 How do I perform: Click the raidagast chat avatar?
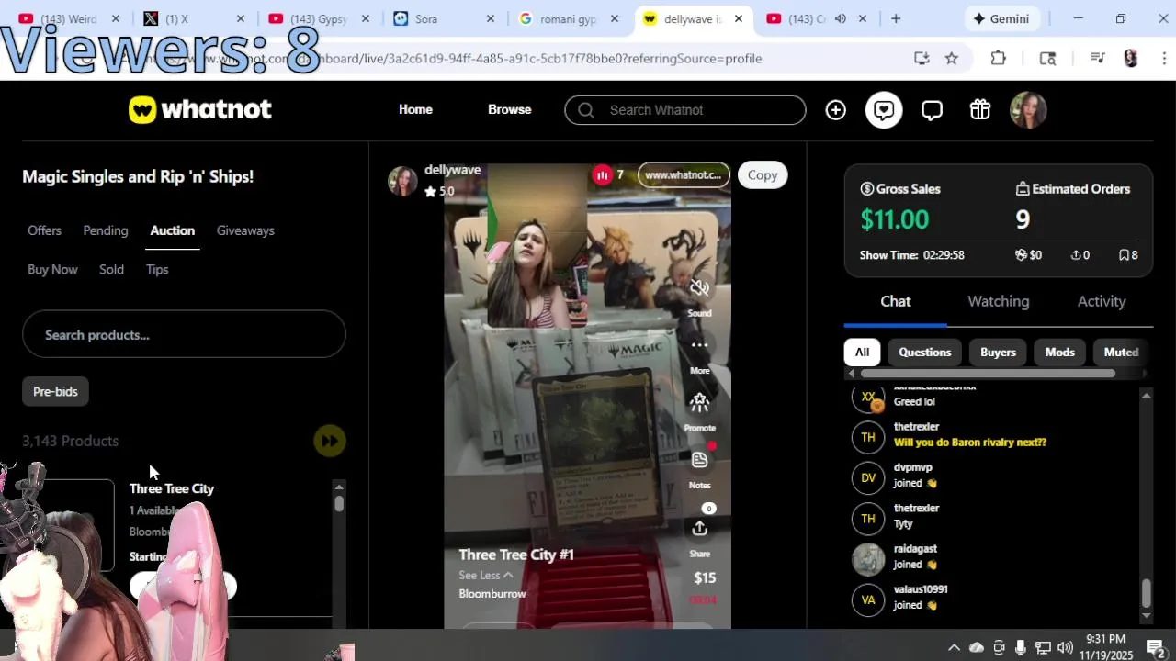[x=868, y=559]
